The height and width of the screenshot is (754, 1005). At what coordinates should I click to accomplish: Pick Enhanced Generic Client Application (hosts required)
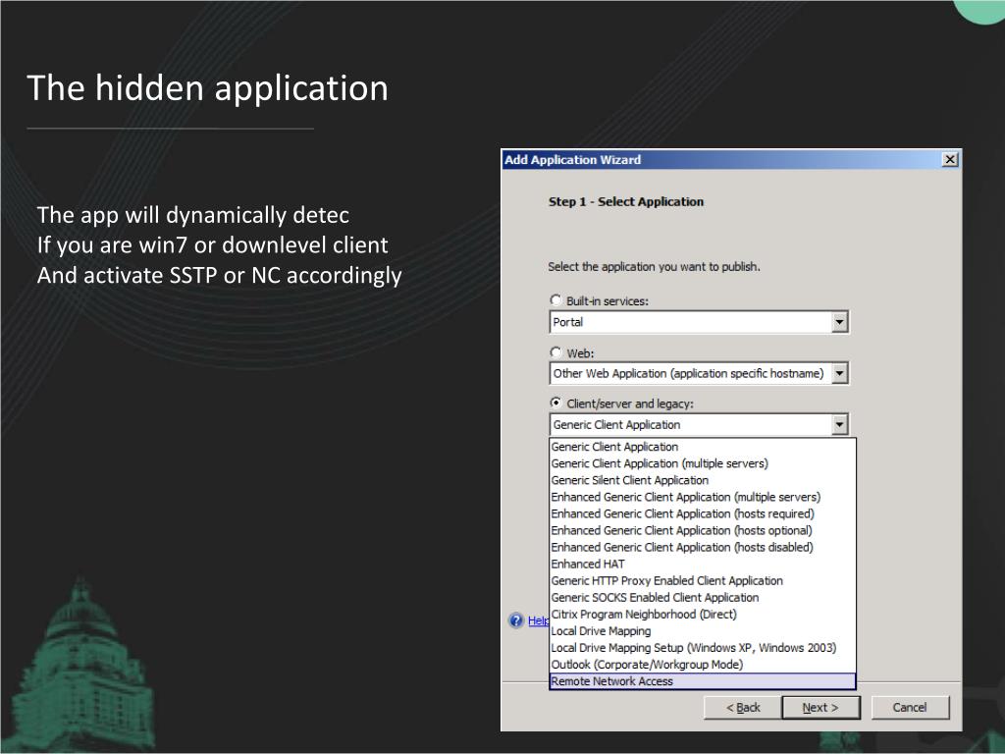click(x=703, y=513)
